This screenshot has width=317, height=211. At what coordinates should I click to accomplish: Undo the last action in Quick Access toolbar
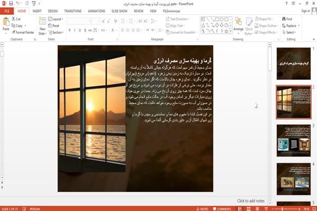(x=17, y=4)
